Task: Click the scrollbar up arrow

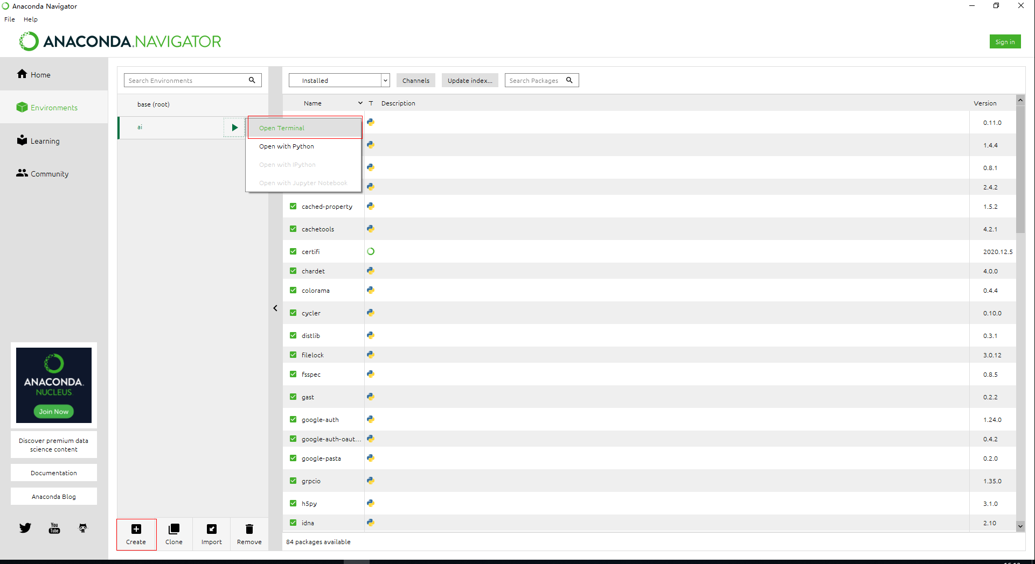Action: click(x=1020, y=100)
